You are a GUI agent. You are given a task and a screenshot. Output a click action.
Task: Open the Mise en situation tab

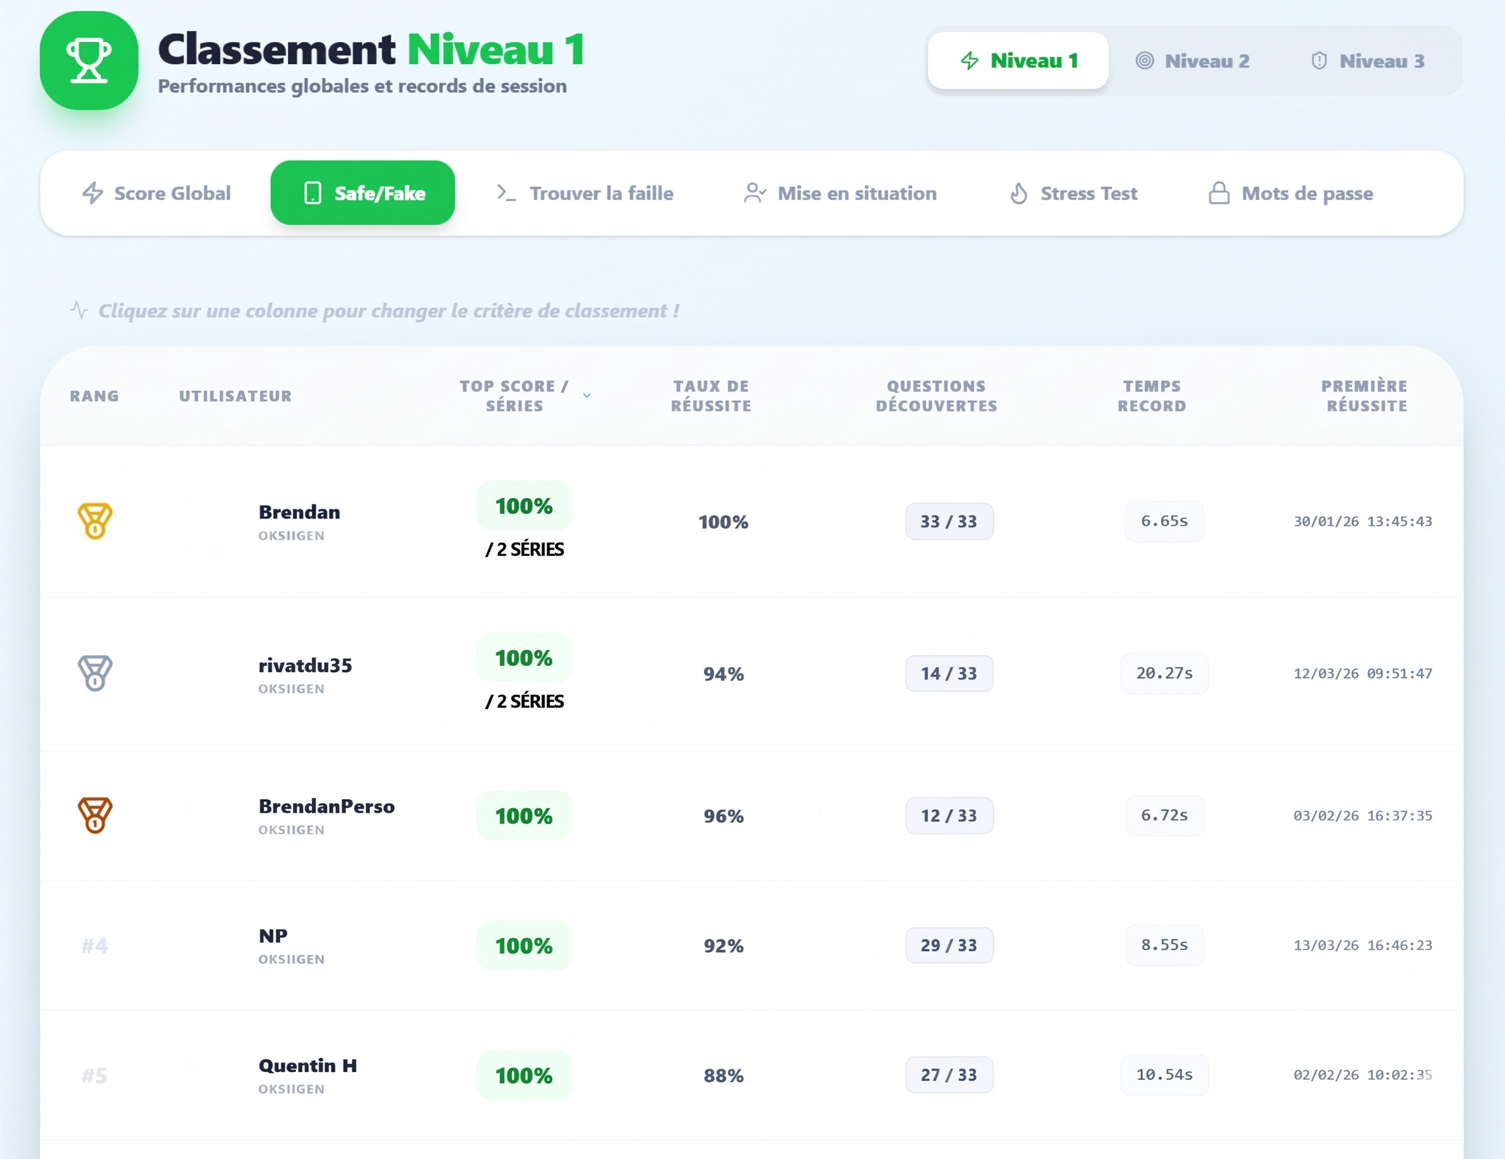[840, 193]
